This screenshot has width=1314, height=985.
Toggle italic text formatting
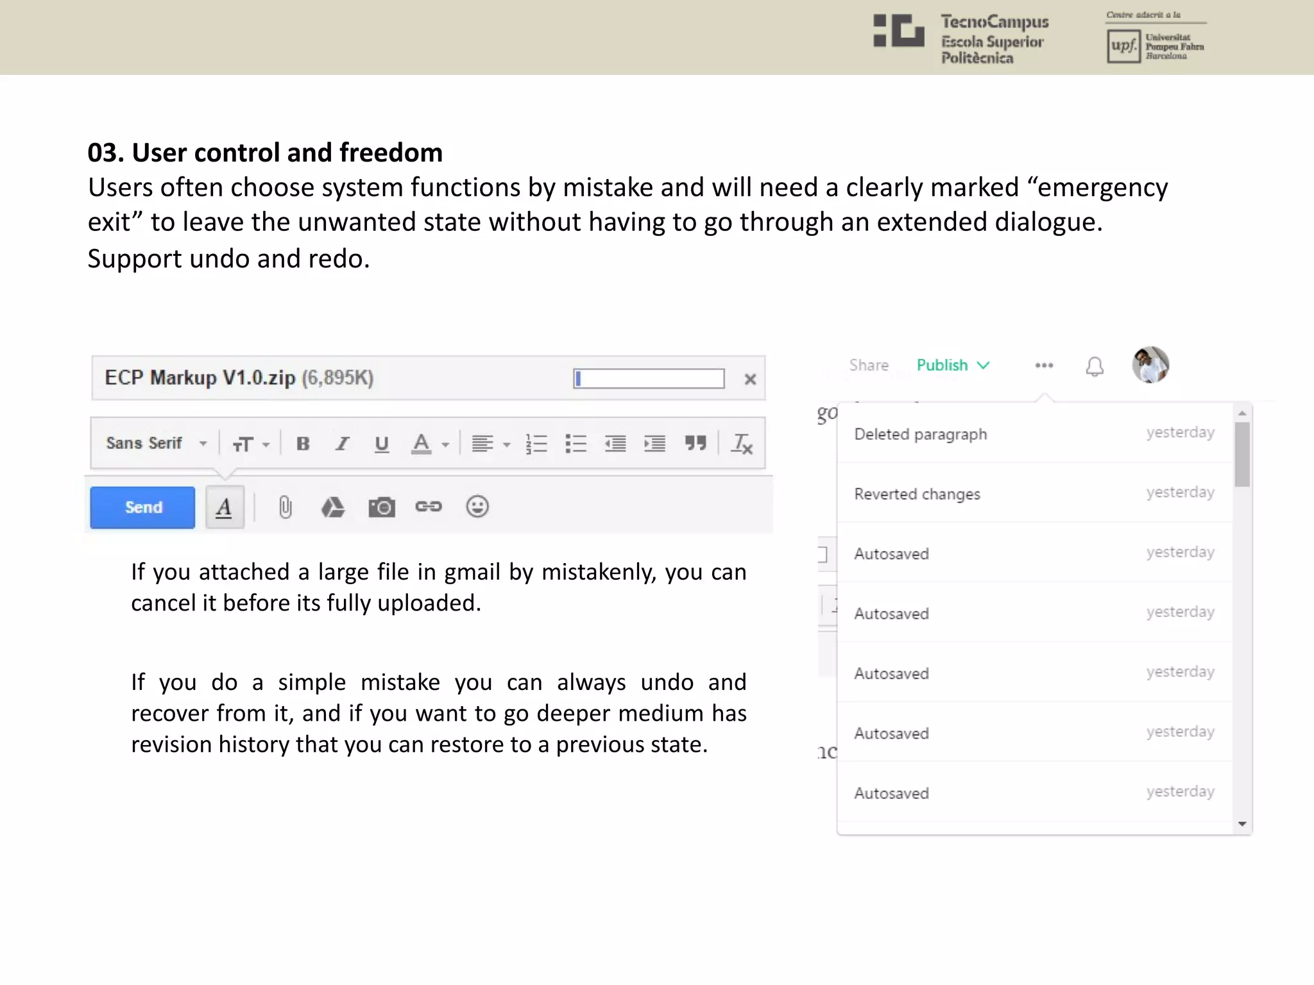(x=343, y=443)
